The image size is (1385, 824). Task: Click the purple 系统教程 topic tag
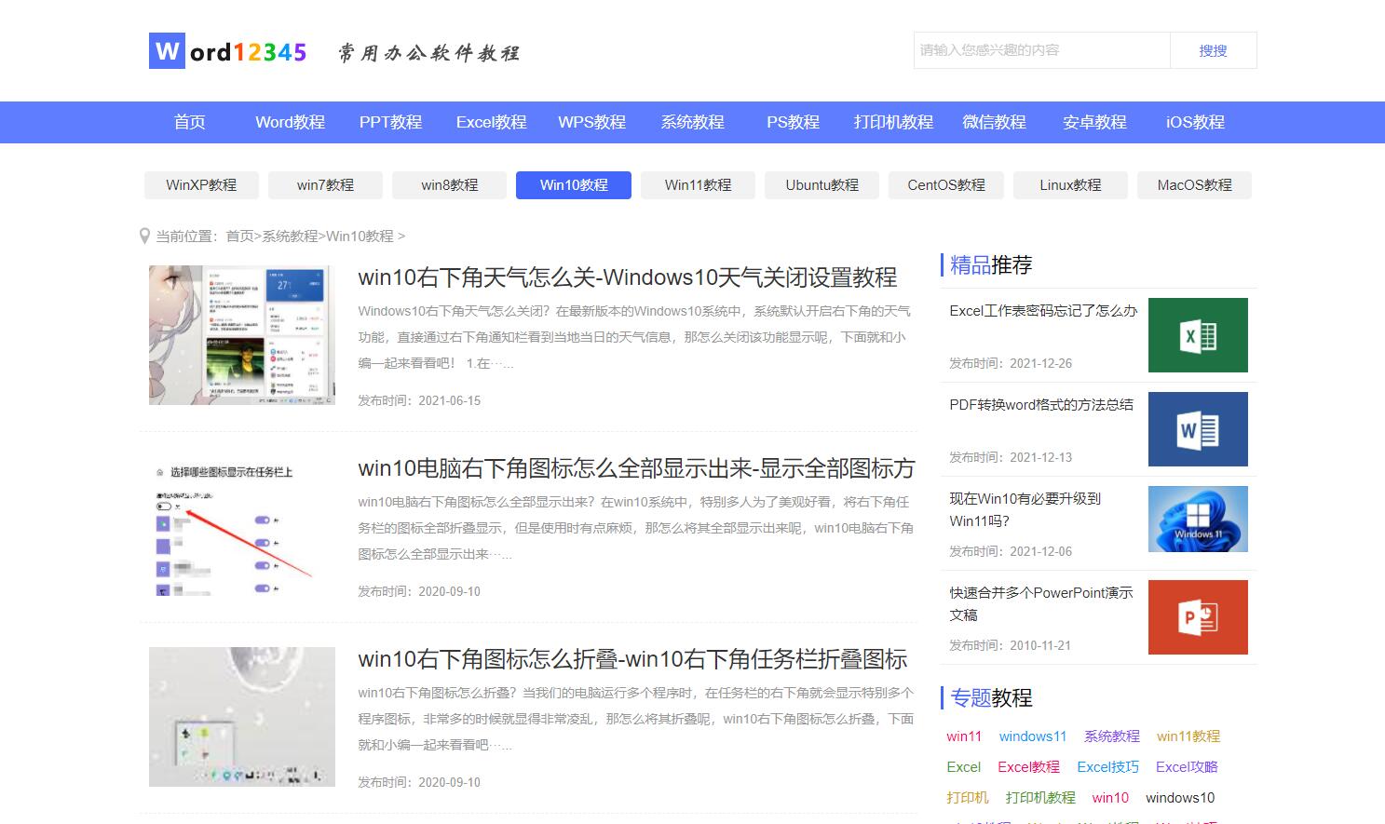tap(1112, 736)
